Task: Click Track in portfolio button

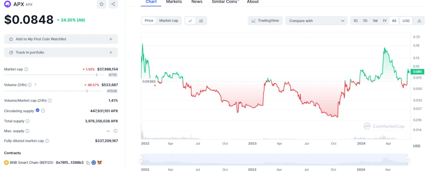Action: pyautogui.click(x=61, y=52)
